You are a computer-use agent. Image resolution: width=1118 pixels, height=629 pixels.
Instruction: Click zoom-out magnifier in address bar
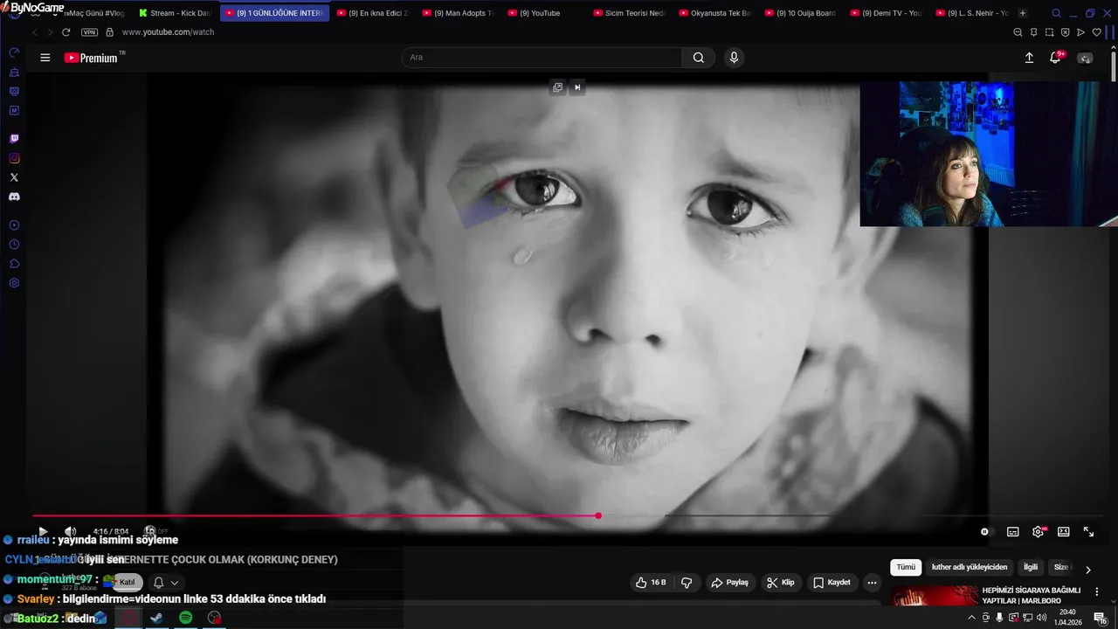[x=1018, y=32]
